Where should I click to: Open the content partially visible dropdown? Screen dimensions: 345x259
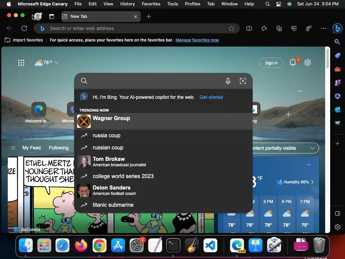286,148
